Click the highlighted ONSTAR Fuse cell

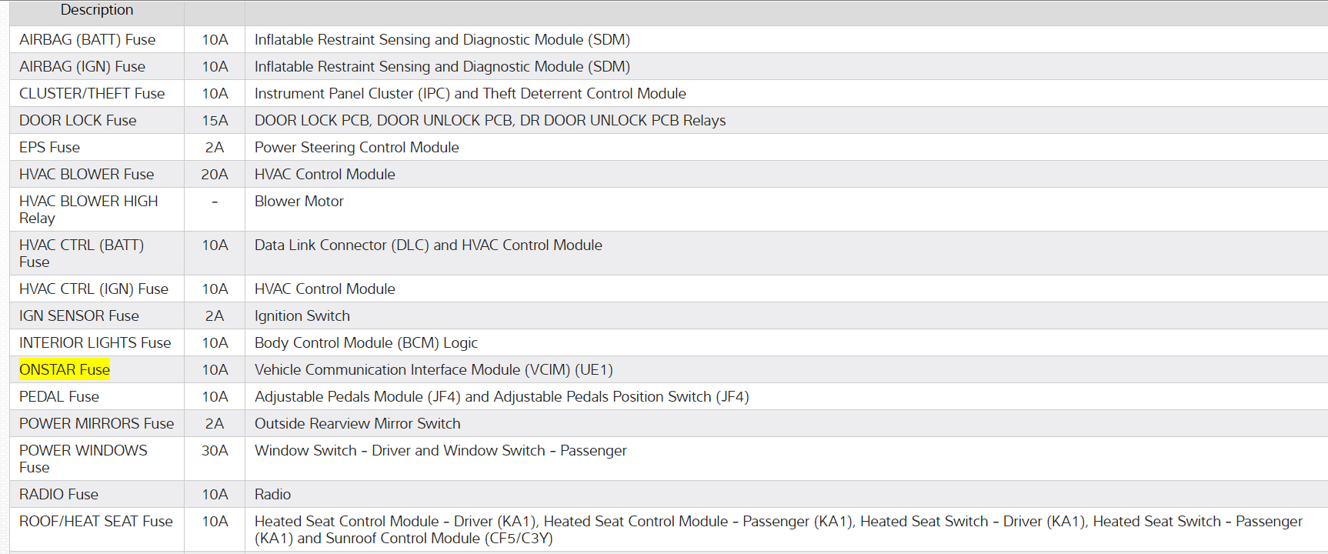click(x=65, y=370)
